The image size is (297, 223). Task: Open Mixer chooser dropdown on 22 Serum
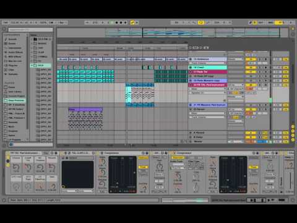click(208, 113)
